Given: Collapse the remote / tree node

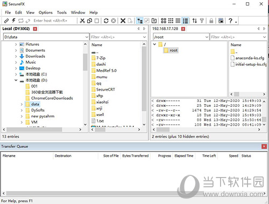Looking at the screenshot, I should click(154, 44).
